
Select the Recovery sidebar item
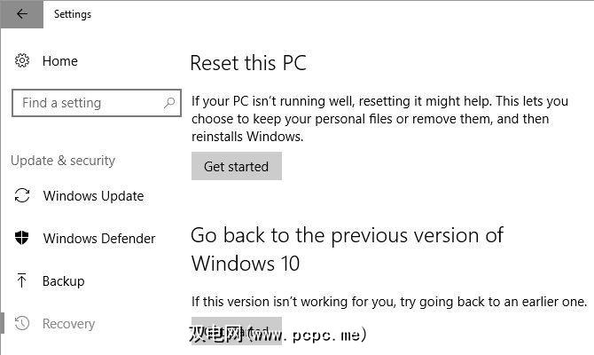68,324
